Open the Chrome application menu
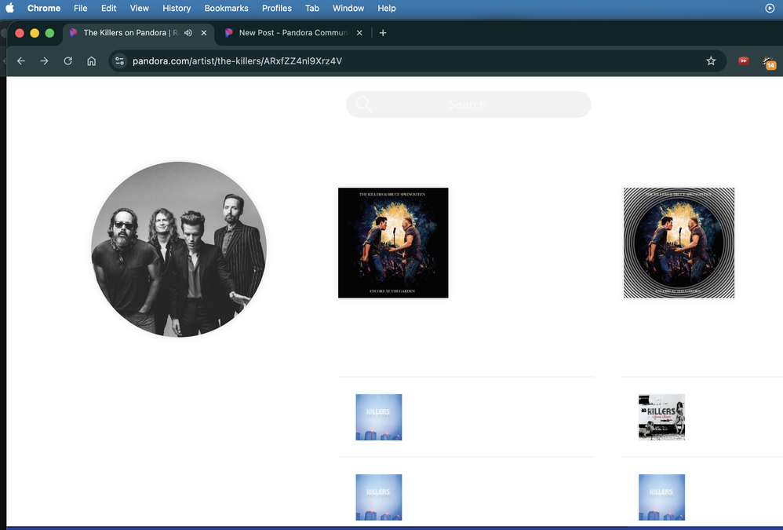 pyautogui.click(x=44, y=8)
